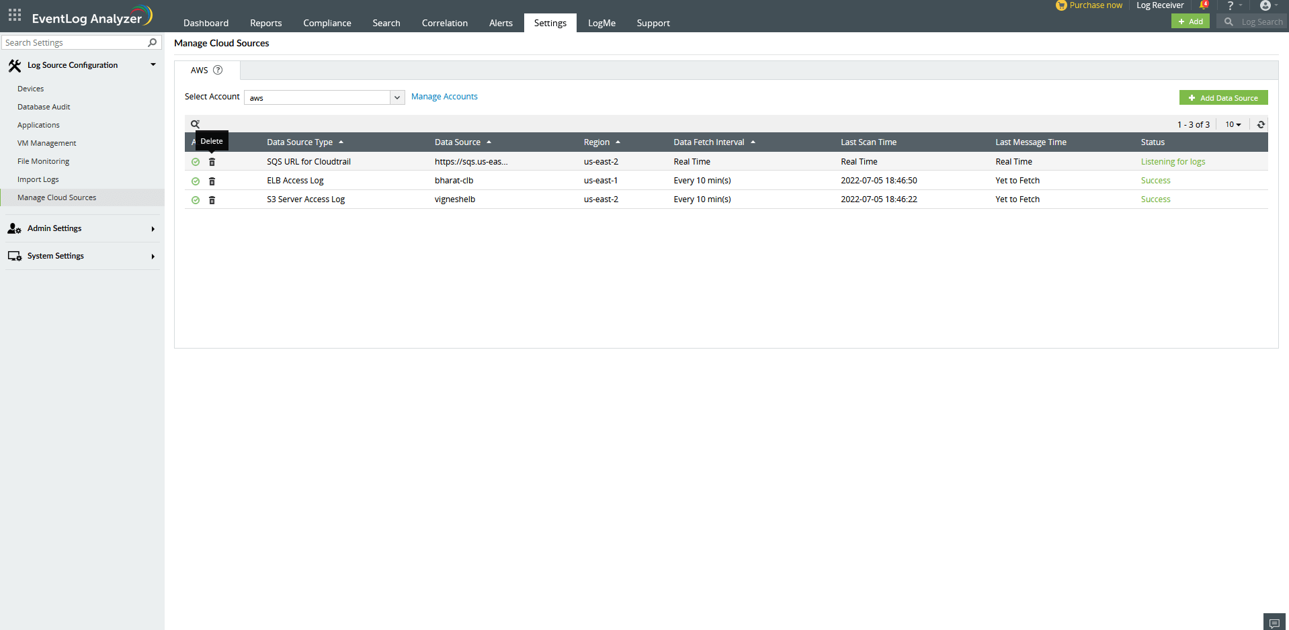Click the Search Settings input field
The width and height of the screenshot is (1289, 630).
74,42
